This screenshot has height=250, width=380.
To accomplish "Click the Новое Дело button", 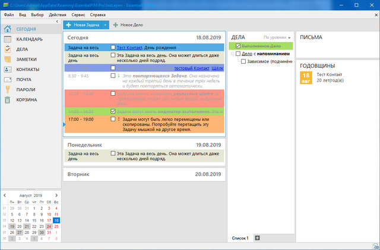I will [128, 25].
